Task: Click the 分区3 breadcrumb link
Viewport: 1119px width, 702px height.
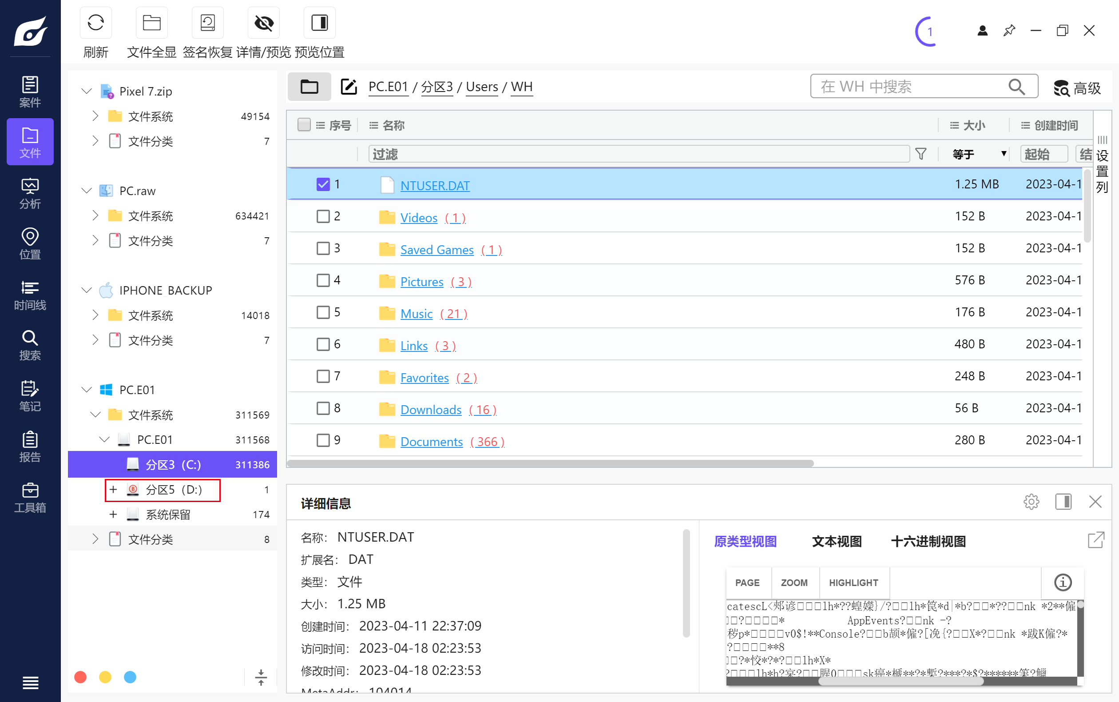Action: click(436, 87)
